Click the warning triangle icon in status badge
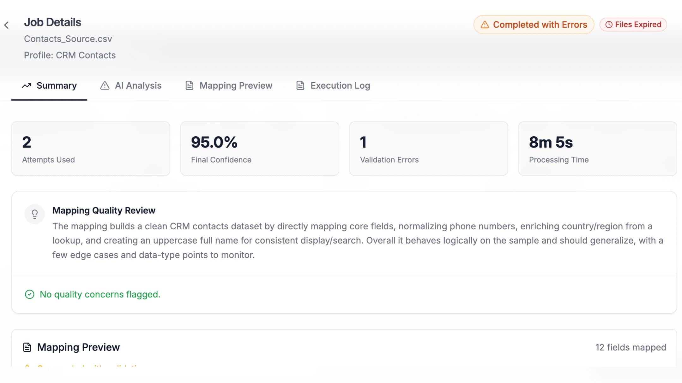Image resolution: width=682 pixels, height=383 pixels. point(485,25)
